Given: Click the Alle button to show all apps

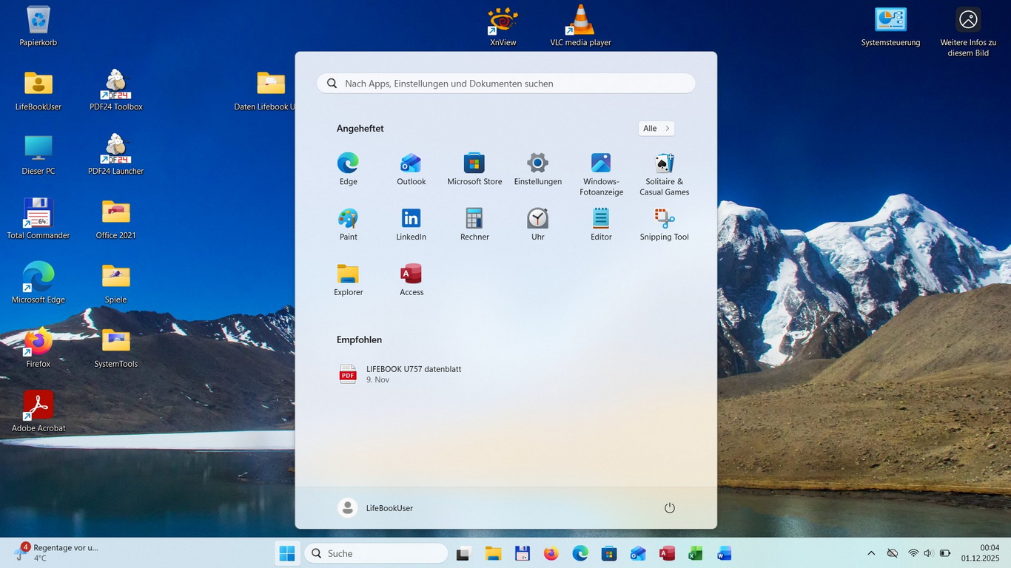Looking at the screenshot, I should pyautogui.click(x=656, y=129).
